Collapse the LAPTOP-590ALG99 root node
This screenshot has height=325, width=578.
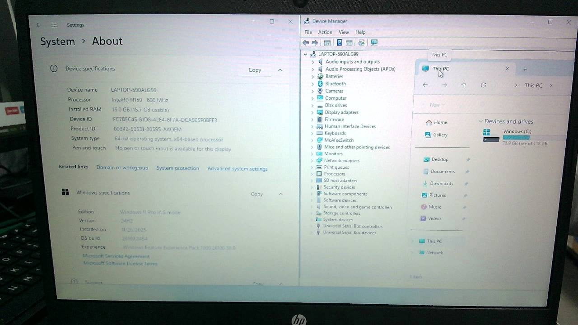(306, 54)
